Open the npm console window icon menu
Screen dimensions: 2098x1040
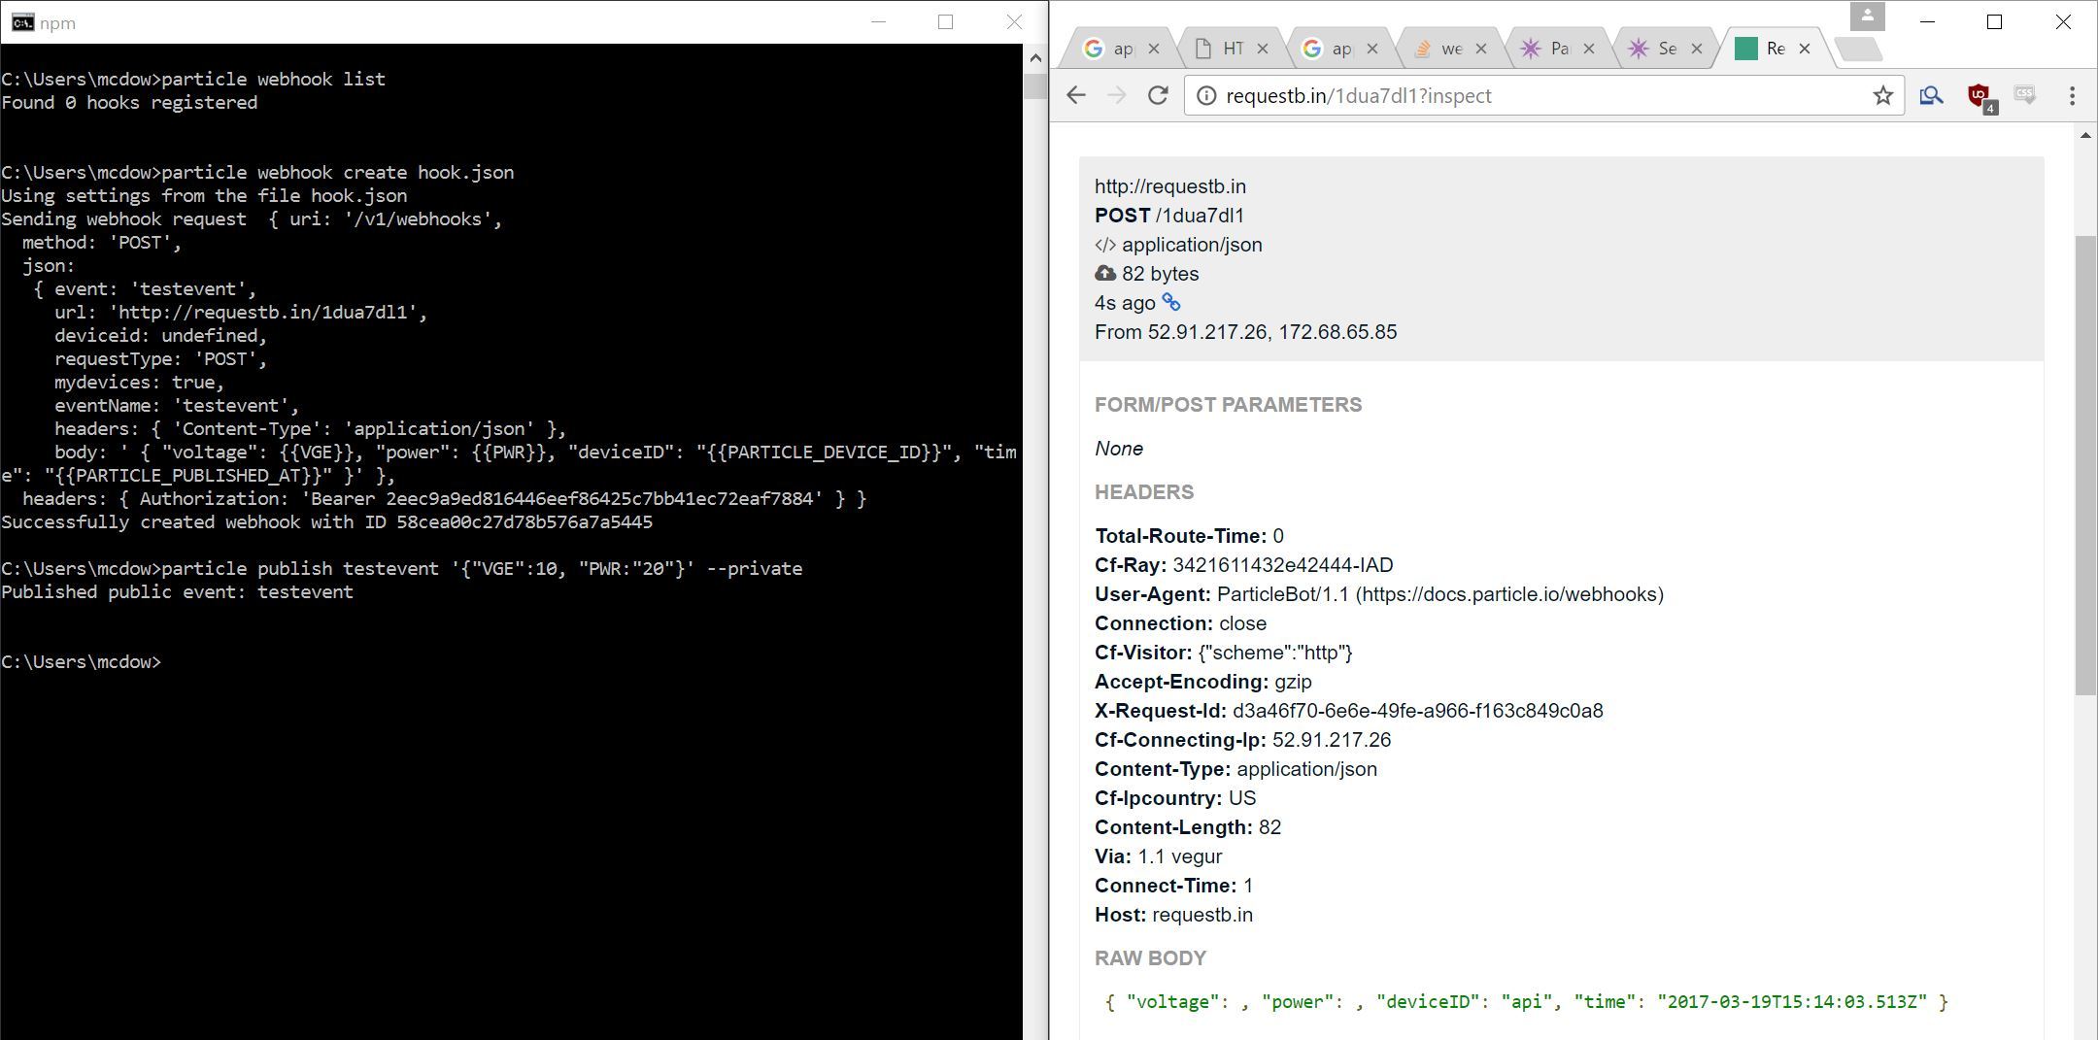click(22, 22)
